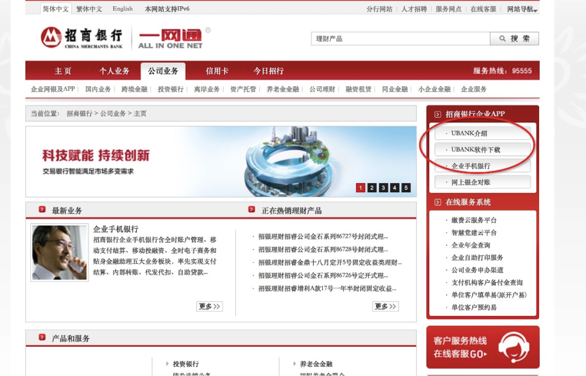Open 网上银企对账 link
This screenshot has height=376, width=586.
(x=482, y=183)
